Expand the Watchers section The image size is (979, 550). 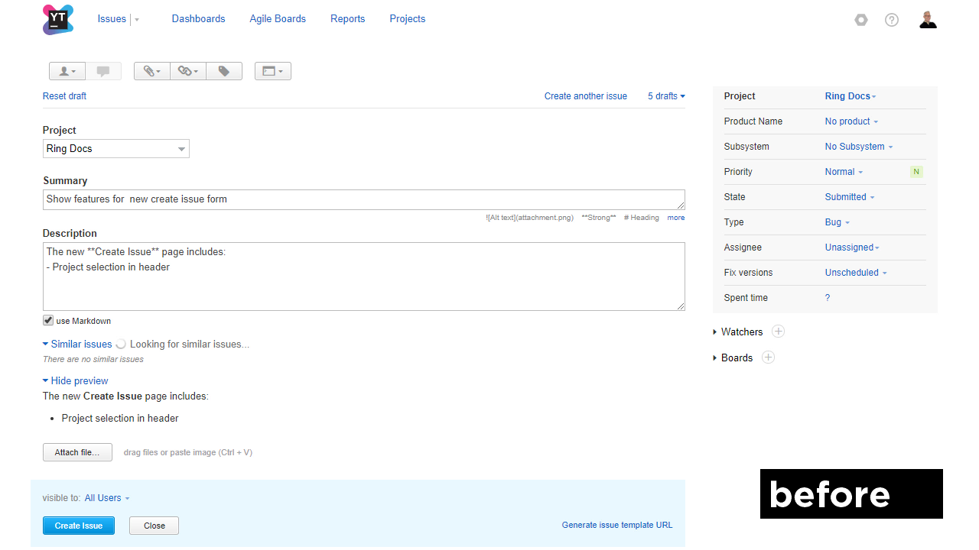click(737, 332)
